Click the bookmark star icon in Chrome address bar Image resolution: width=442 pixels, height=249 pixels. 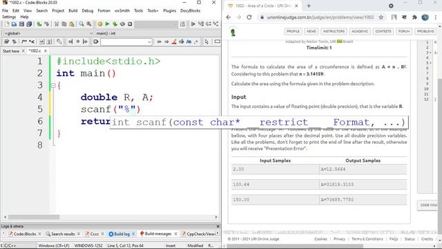(x=381, y=17)
